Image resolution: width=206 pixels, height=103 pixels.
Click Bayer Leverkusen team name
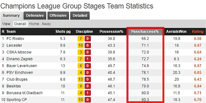[22, 66]
